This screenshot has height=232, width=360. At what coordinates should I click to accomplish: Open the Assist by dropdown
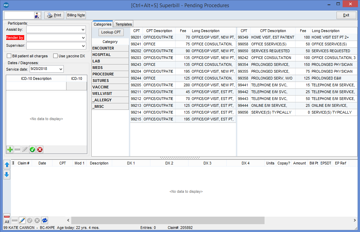pos(83,30)
